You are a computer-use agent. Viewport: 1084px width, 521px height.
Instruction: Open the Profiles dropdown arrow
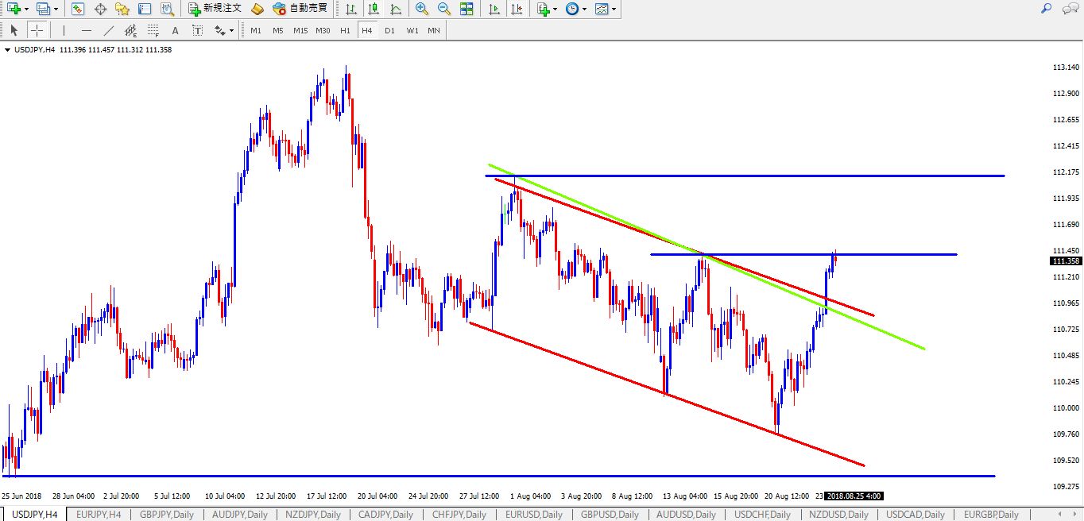56,9
